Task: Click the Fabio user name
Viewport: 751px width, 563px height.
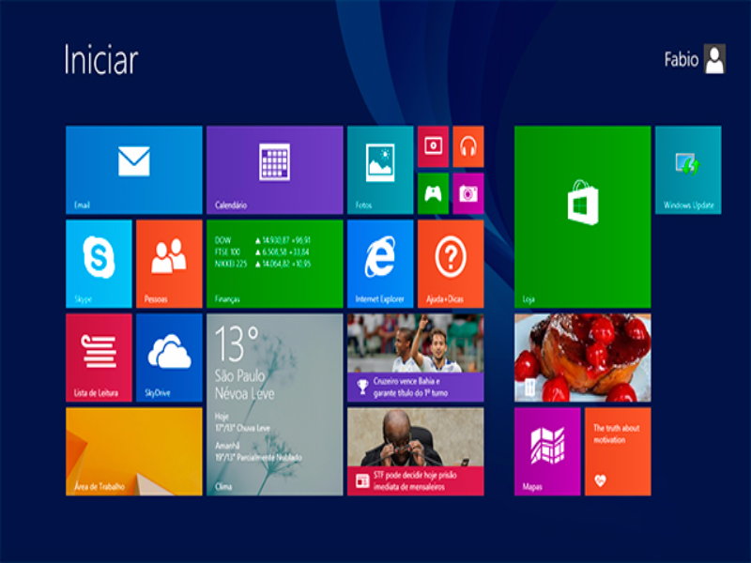Action: [682, 59]
